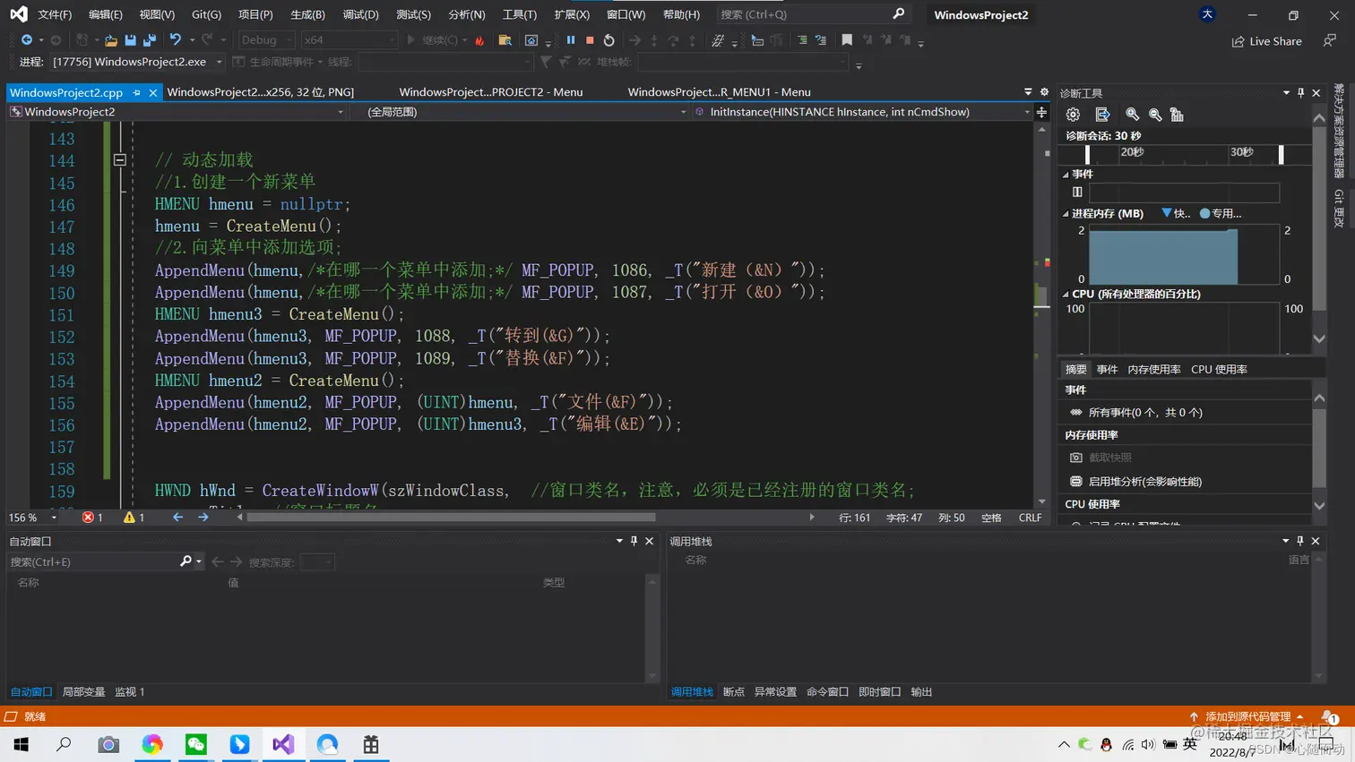Switch to the 输出 tab
The image size is (1355, 762).
pos(921,692)
